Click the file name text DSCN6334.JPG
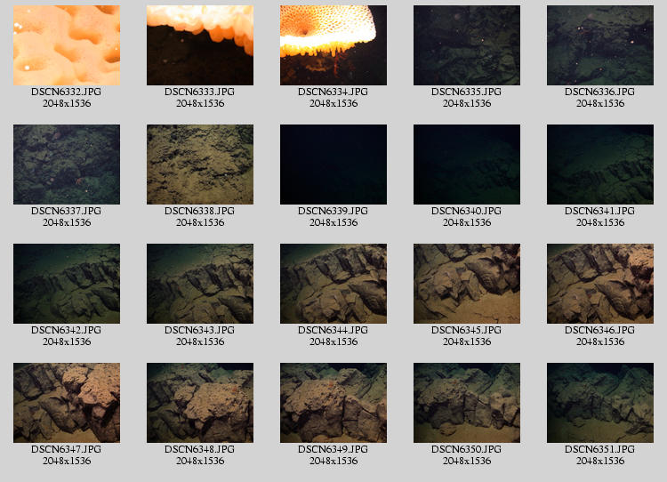The image size is (667, 482). pyautogui.click(x=333, y=92)
